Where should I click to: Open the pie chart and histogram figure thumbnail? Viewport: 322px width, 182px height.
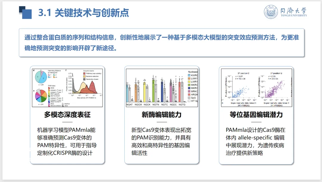67,88
